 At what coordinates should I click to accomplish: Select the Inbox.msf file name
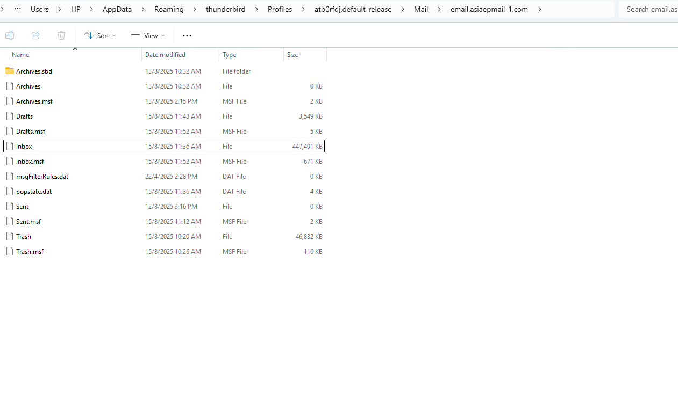click(30, 161)
